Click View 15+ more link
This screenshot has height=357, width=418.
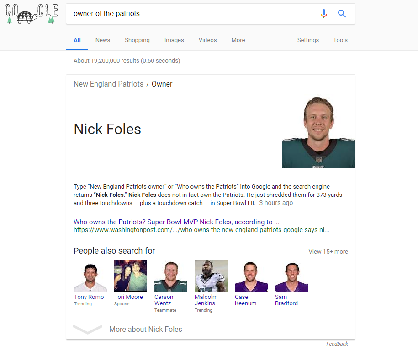tap(328, 252)
